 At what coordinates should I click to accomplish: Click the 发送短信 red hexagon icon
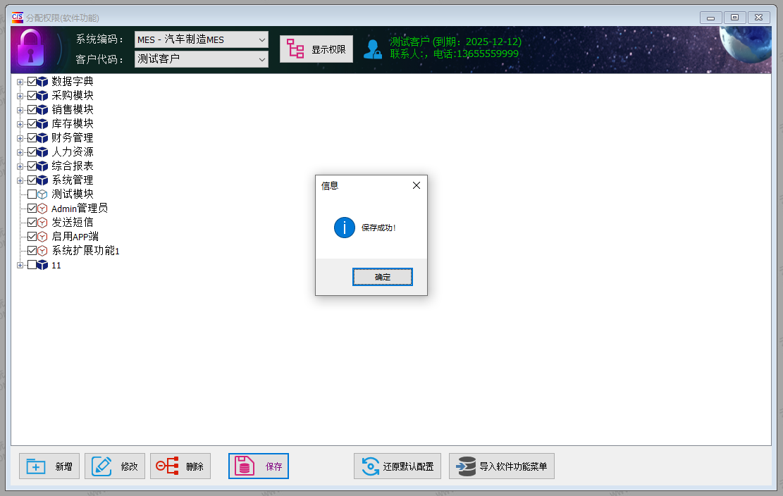(x=42, y=223)
